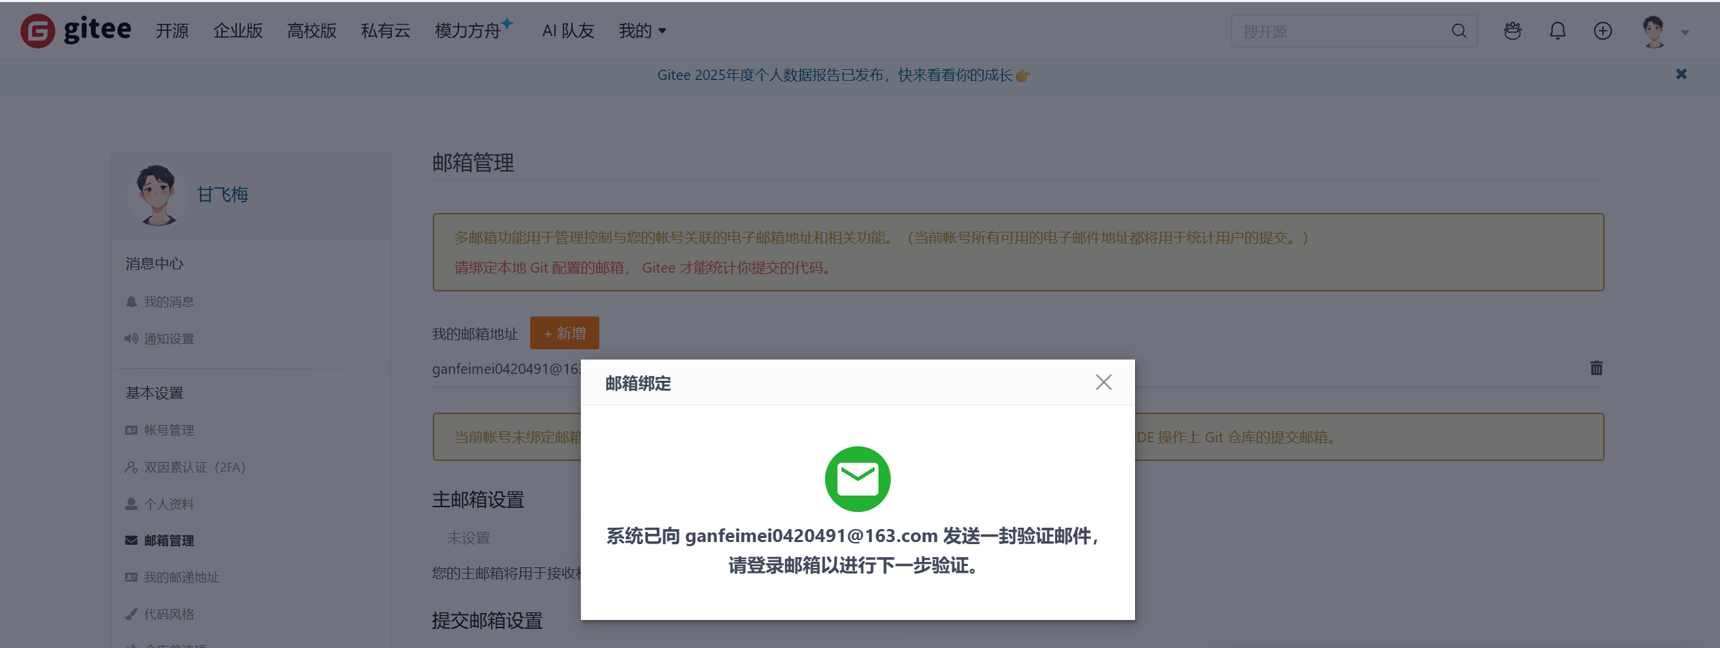This screenshot has height=648, width=1720.
Task: Dismiss the announcement banner
Action: click(x=1681, y=74)
